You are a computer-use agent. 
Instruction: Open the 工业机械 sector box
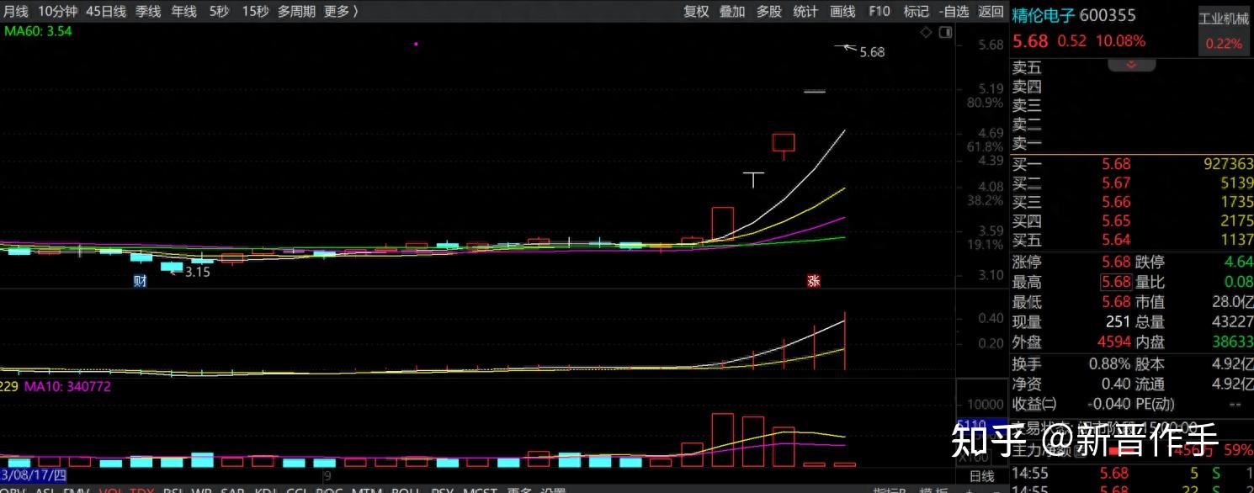coord(1224,31)
